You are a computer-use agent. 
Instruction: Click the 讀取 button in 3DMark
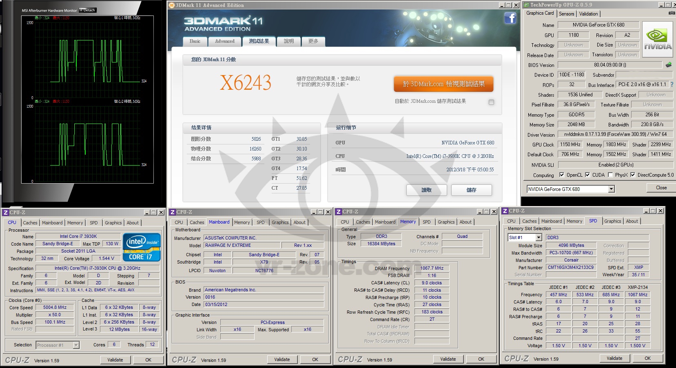426,190
